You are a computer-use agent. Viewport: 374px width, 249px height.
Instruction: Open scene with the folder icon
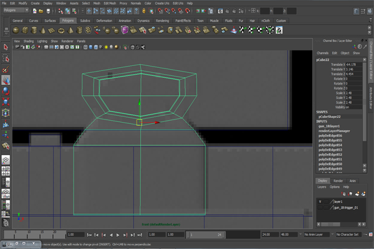41,11
